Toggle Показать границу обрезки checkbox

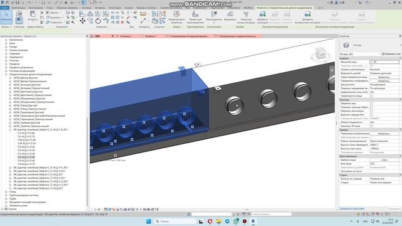click(371, 107)
